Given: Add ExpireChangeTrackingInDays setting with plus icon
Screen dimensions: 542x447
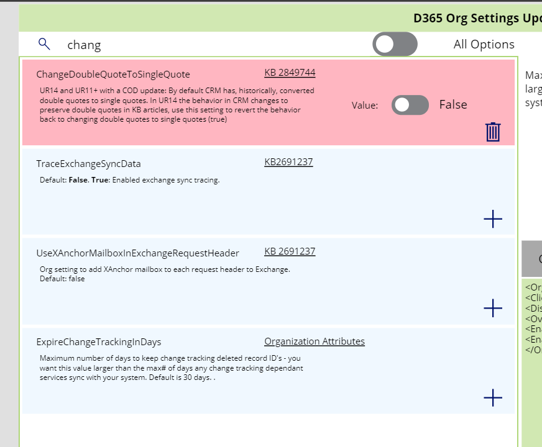Looking at the screenshot, I should pos(493,397).
